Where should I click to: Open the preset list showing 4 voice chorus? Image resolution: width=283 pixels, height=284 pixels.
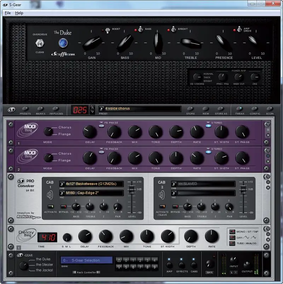click(139, 109)
